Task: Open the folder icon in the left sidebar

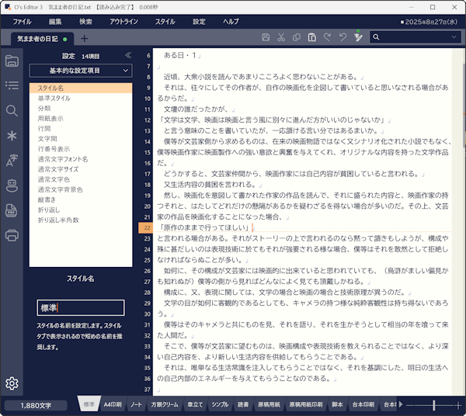Action: [x=12, y=61]
